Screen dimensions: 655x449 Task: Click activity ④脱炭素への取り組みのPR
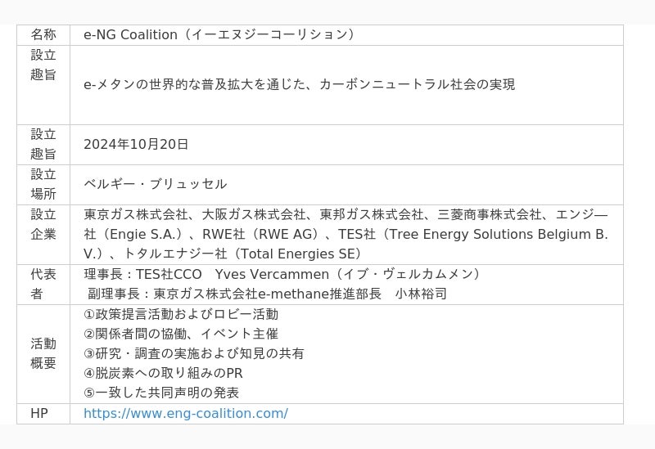pyautogui.click(x=163, y=373)
